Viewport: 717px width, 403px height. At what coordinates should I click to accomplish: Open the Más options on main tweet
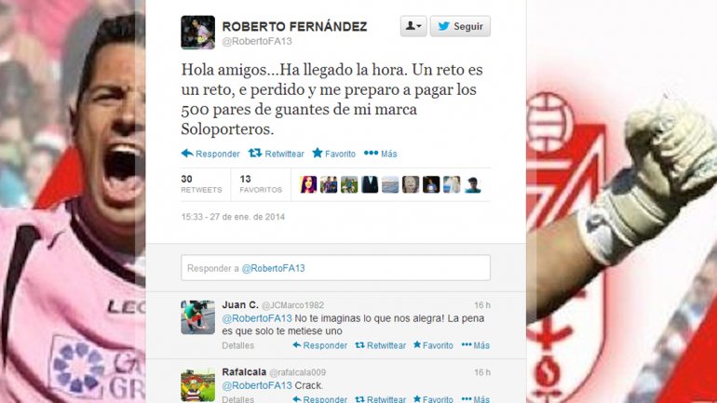381,154
